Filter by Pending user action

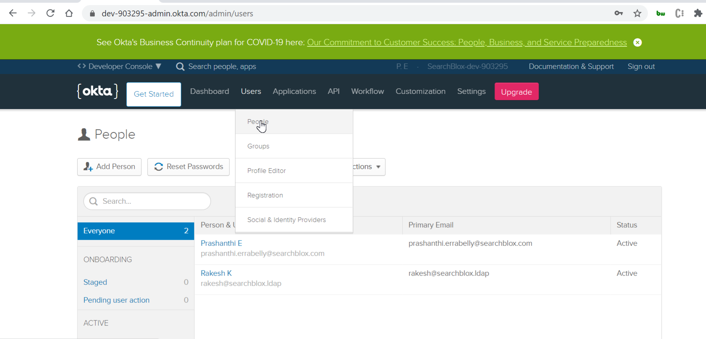[x=116, y=300]
